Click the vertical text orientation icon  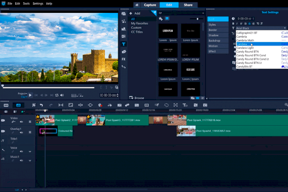pos(258,24)
